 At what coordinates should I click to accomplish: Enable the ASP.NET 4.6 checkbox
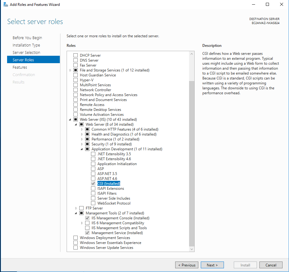tap(93, 179)
